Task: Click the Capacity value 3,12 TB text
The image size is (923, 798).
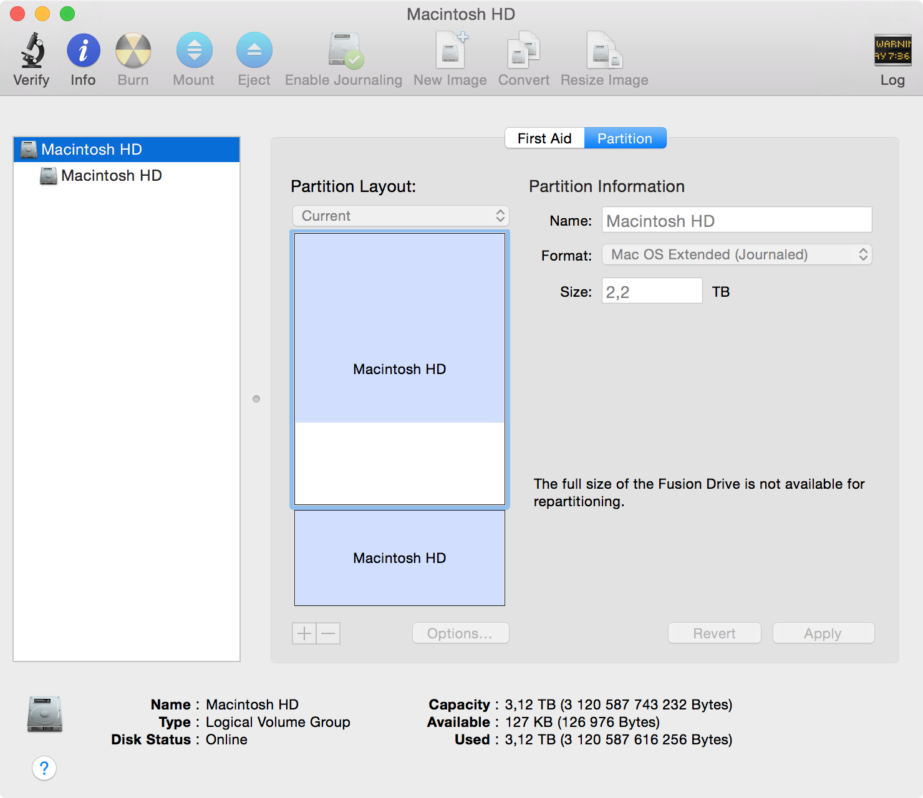Action: pos(619,704)
